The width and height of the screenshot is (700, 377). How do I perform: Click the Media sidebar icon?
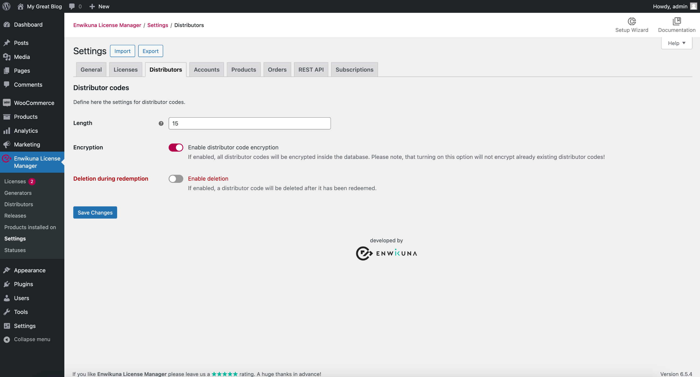(7, 57)
